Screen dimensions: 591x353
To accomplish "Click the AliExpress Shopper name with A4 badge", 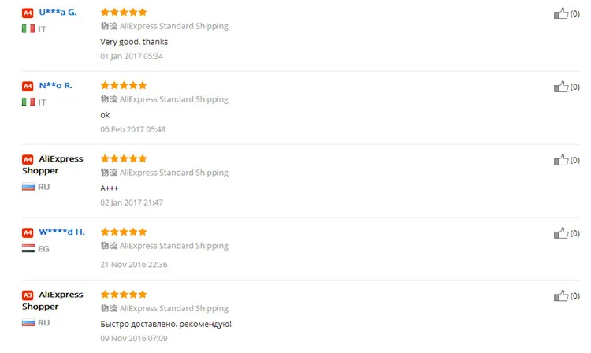I will pyautogui.click(x=52, y=165).
